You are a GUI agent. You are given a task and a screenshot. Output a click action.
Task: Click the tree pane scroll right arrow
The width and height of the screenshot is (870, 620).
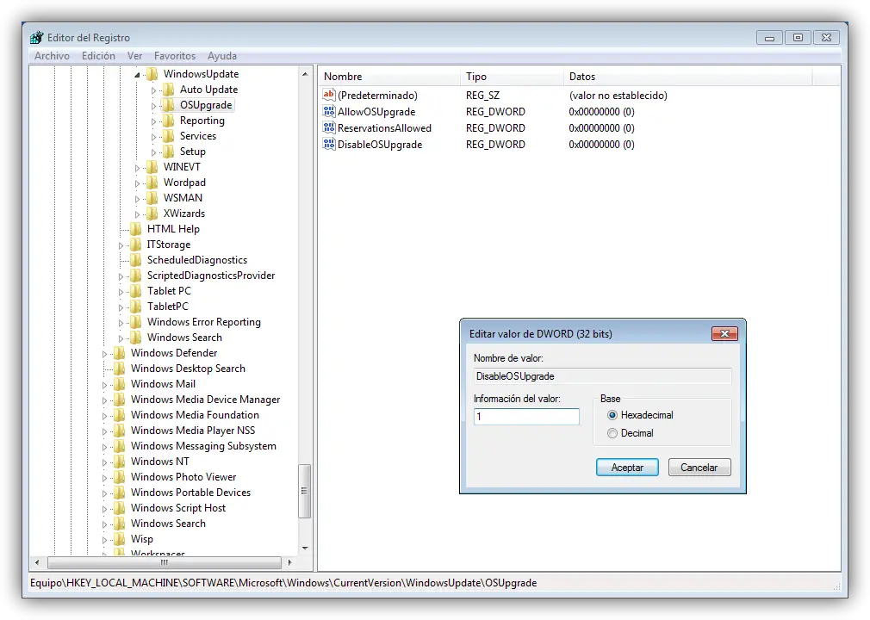click(x=289, y=562)
